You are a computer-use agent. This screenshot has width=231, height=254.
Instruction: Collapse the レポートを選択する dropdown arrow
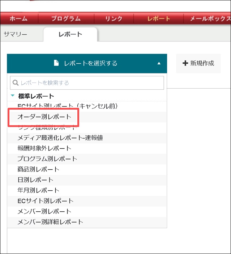(x=159, y=63)
